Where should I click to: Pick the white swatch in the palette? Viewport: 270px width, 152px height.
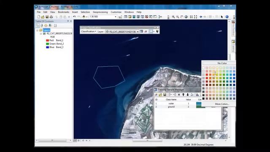pos(203,68)
